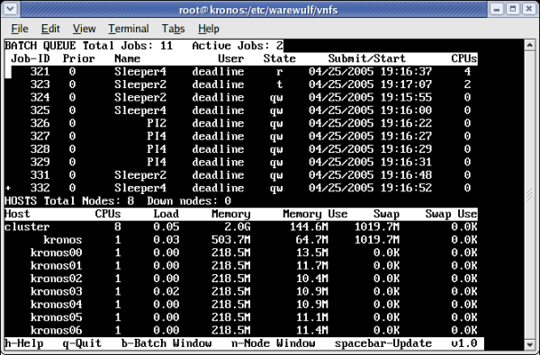The width and height of the screenshot is (540, 355).
Task: Open the Terminal menu
Action: pyautogui.click(x=129, y=29)
